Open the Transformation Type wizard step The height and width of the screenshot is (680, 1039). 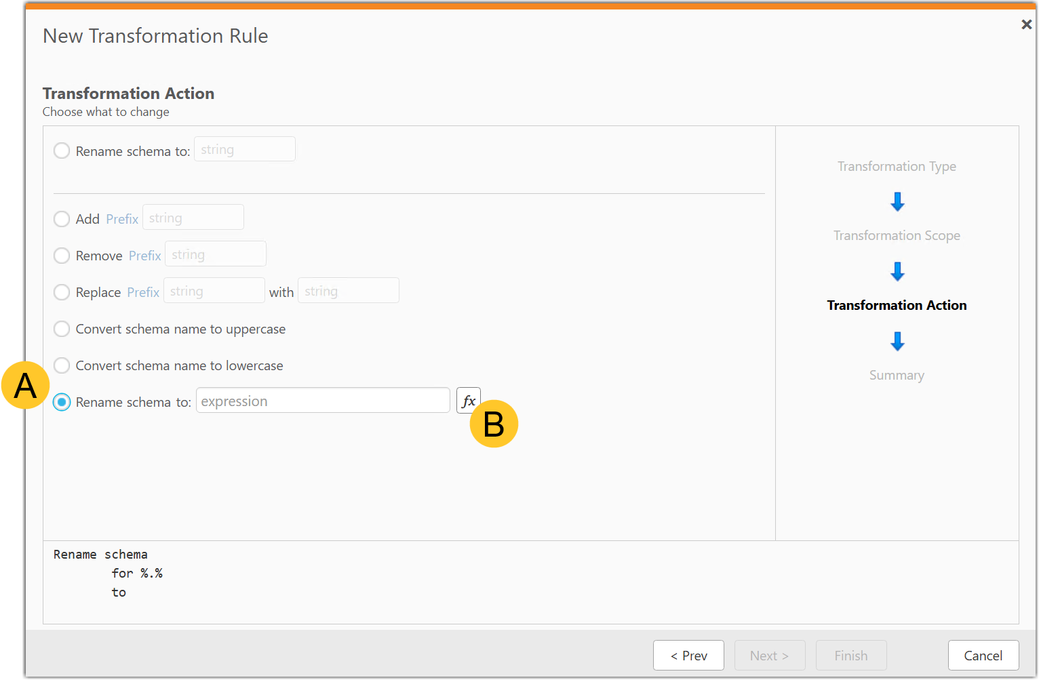[897, 167]
